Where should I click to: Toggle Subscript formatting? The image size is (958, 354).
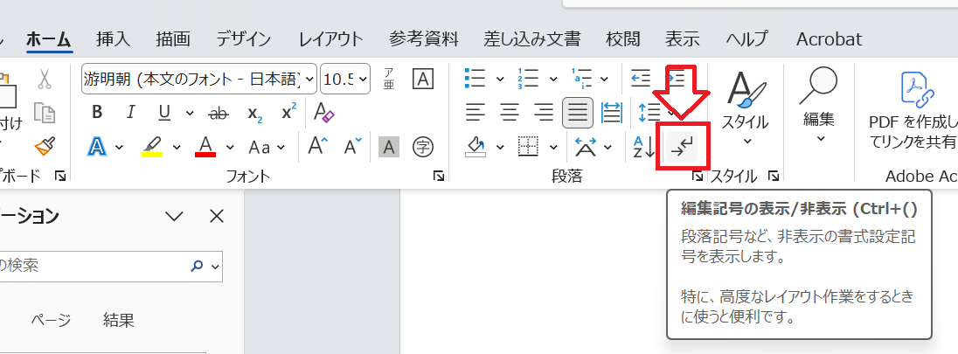coord(255,113)
